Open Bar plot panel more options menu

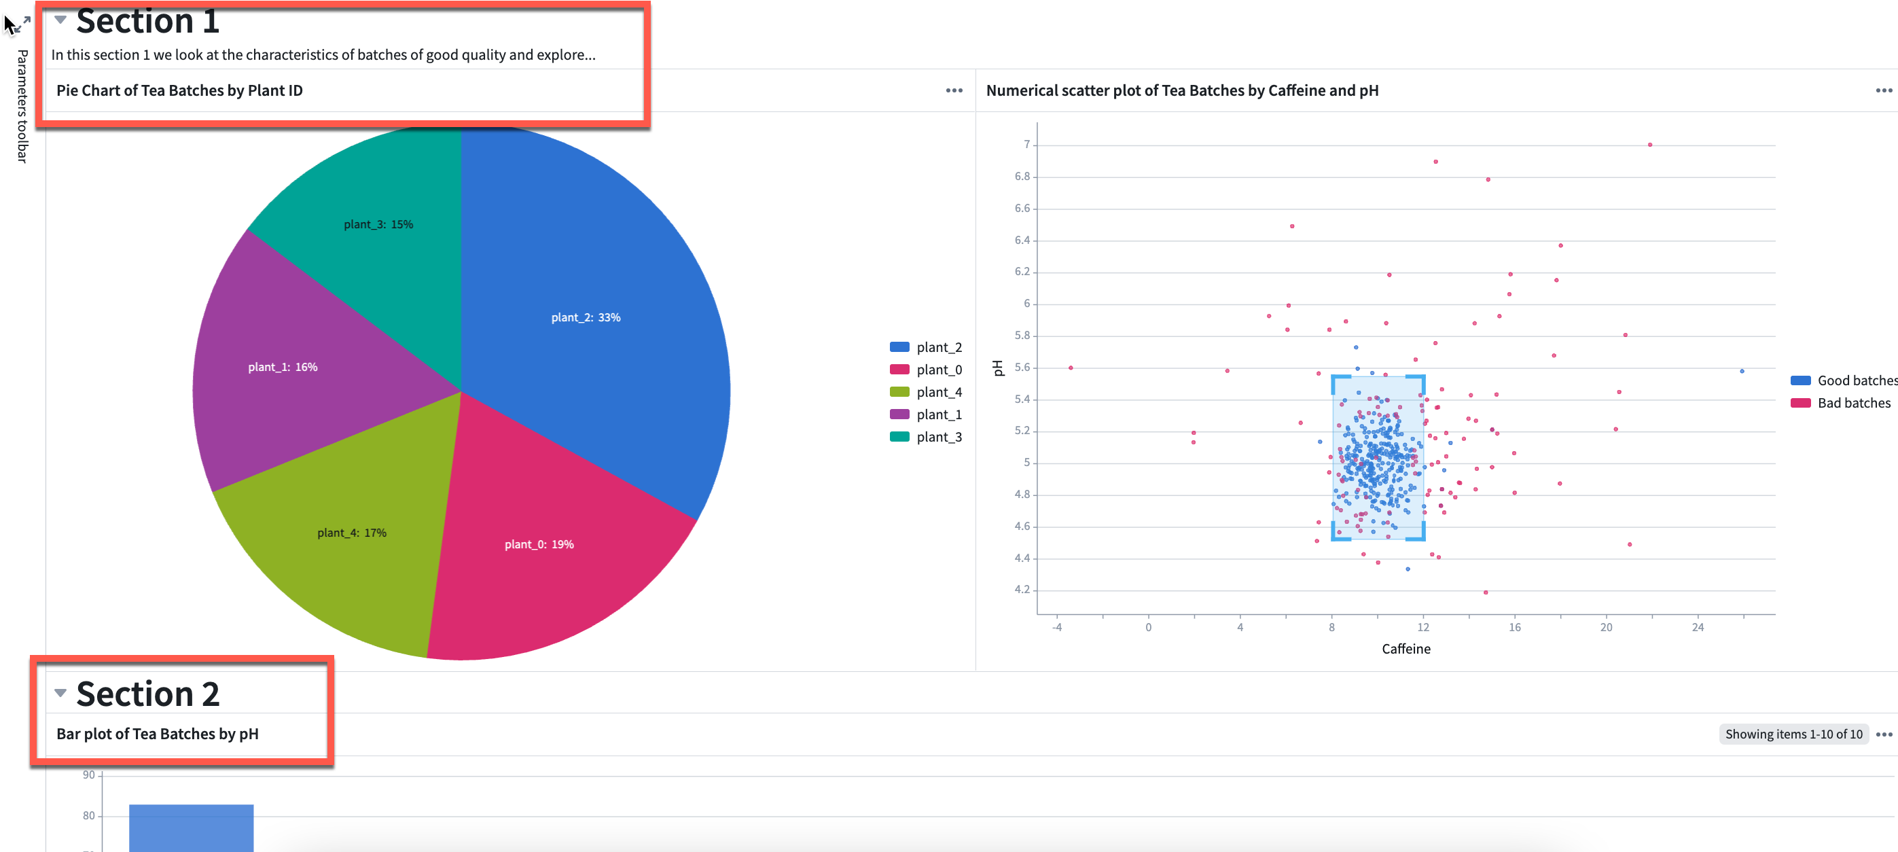click(1884, 734)
